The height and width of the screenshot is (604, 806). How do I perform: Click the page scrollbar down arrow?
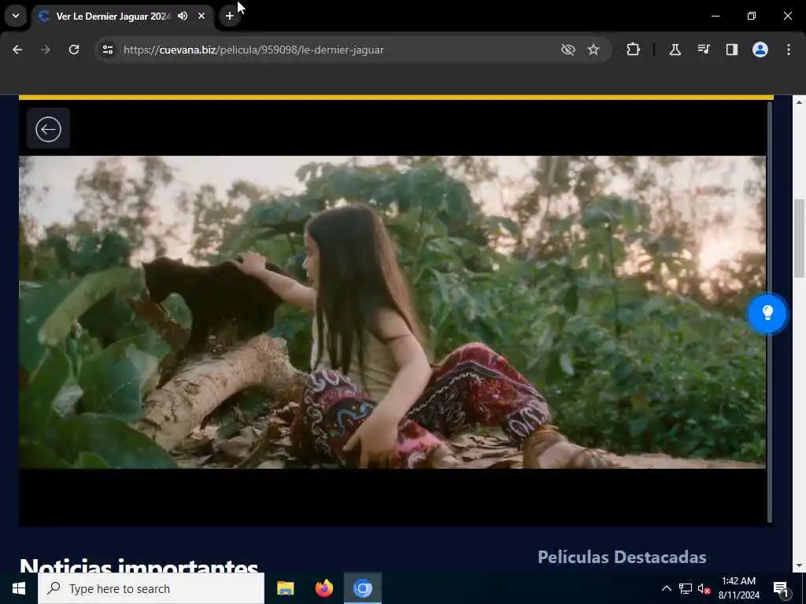(x=799, y=565)
